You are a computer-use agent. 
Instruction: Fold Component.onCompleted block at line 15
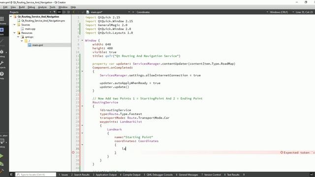tap(82, 71)
